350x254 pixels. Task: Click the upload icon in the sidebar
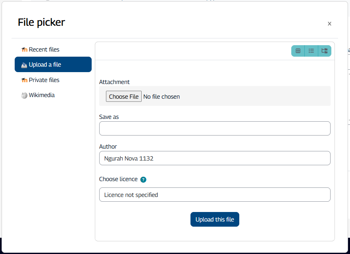[24, 65]
